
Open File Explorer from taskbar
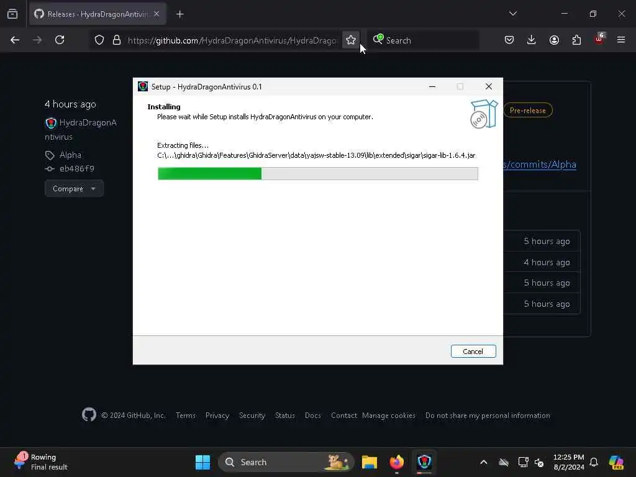pos(370,462)
